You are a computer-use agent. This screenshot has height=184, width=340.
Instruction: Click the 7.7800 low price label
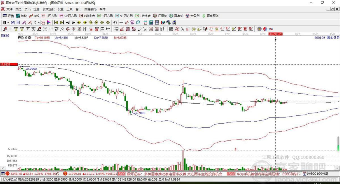click(140, 113)
